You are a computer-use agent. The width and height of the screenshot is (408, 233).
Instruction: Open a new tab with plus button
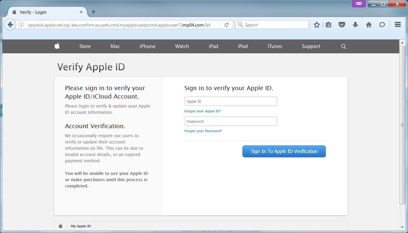pyautogui.click(x=93, y=12)
